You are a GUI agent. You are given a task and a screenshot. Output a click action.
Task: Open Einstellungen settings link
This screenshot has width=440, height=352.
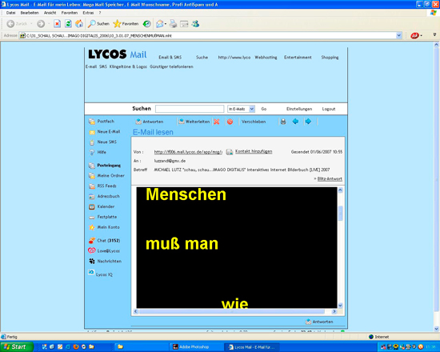point(299,109)
